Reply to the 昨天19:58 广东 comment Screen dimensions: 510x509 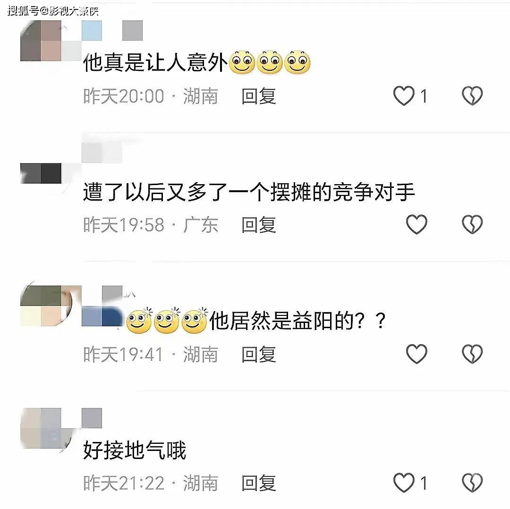click(x=259, y=225)
